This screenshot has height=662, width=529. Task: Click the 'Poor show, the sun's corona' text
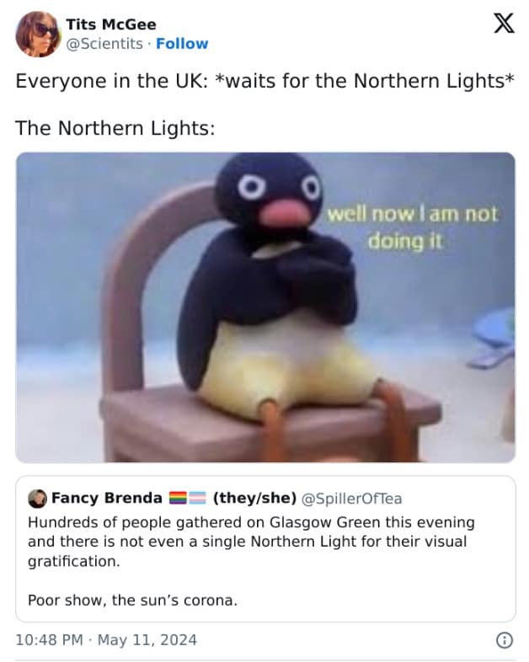[x=132, y=600]
